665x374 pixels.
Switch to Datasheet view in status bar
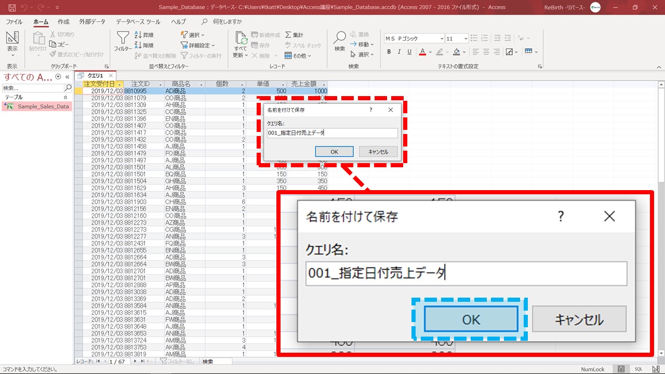[621, 369]
